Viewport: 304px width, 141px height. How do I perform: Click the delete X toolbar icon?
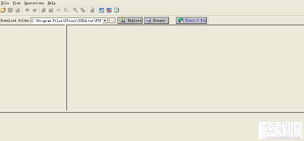[x=66, y=10]
